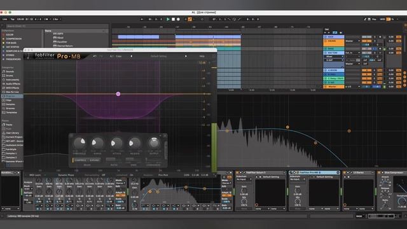The width and height of the screenshot is (407, 229).
Task: Click the browser search field
Action: click(x=57, y=26)
